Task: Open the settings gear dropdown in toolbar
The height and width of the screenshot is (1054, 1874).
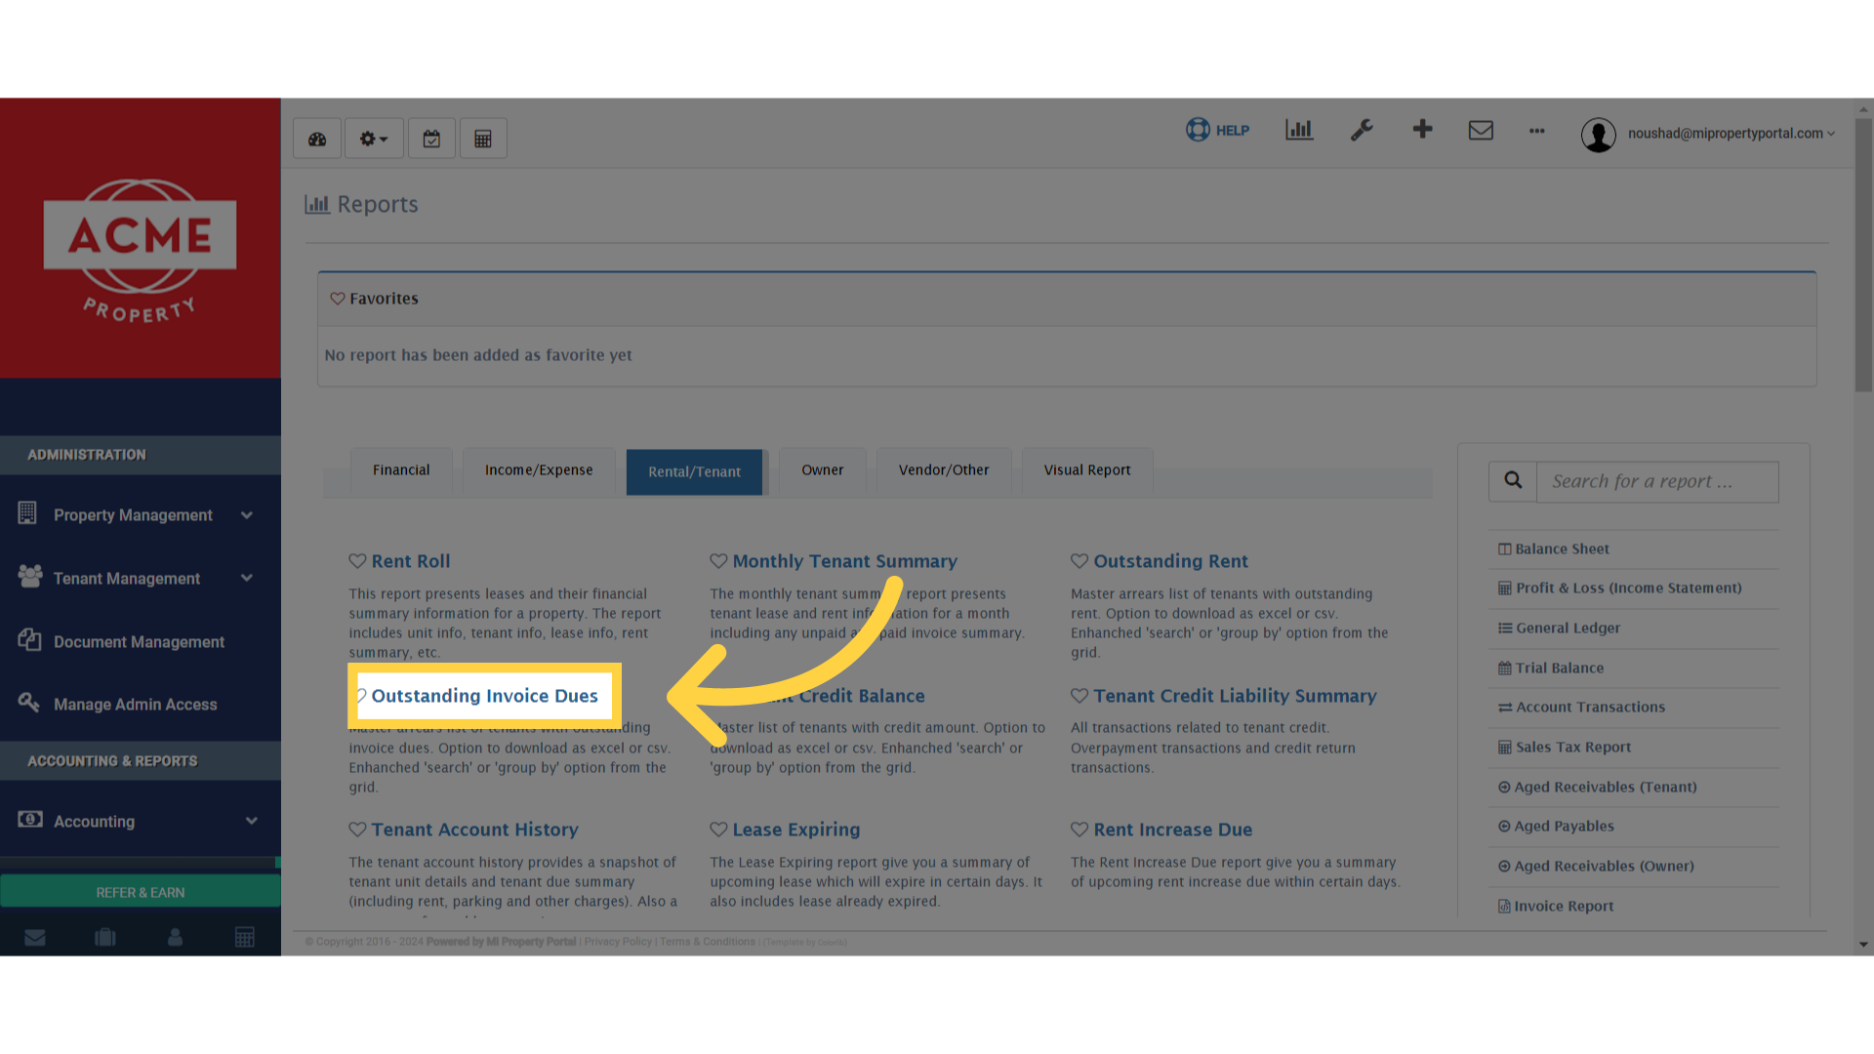Action: [373, 139]
